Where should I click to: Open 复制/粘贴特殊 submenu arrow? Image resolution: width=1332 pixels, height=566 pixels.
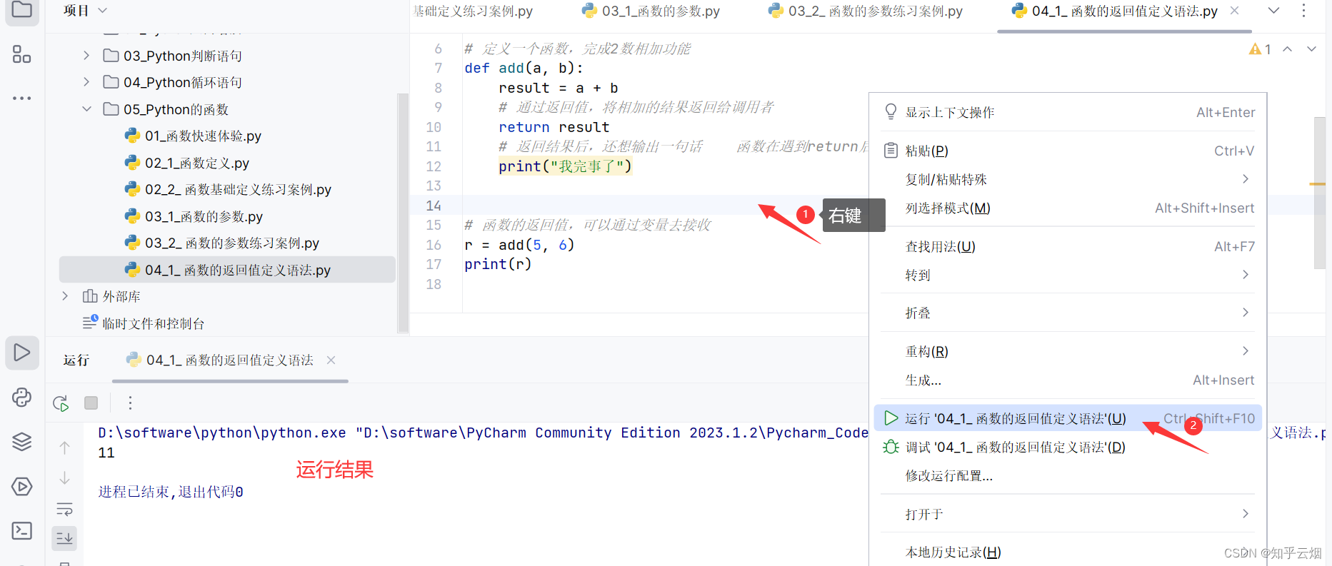(1245, 179)
